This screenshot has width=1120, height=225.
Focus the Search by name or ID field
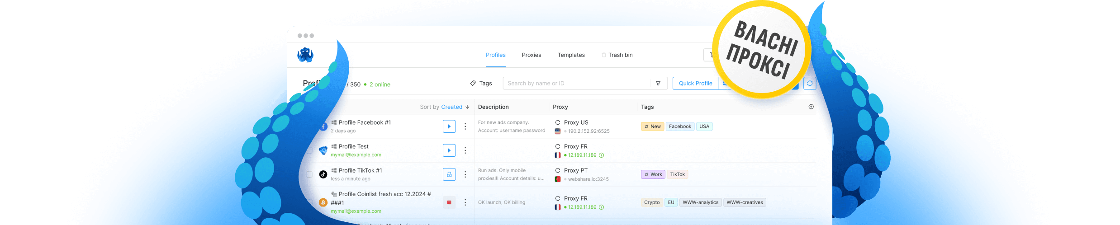[x=577, y=84]
